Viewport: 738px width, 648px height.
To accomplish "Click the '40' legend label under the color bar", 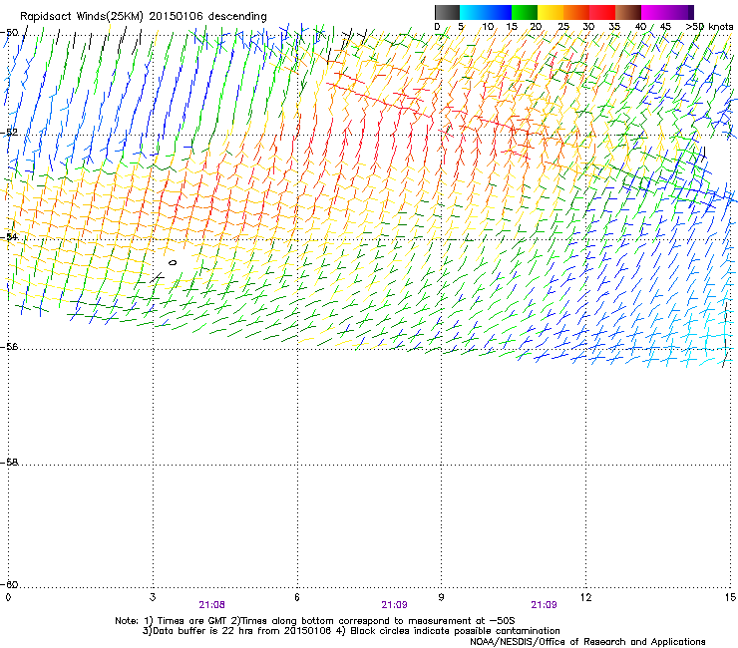I will tap(640, 27).
